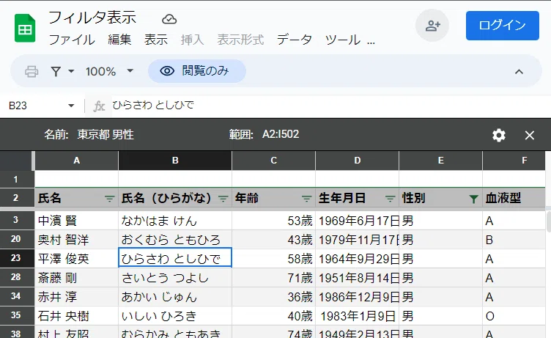Click cell なかはま けん

click(x=175, y=221)
